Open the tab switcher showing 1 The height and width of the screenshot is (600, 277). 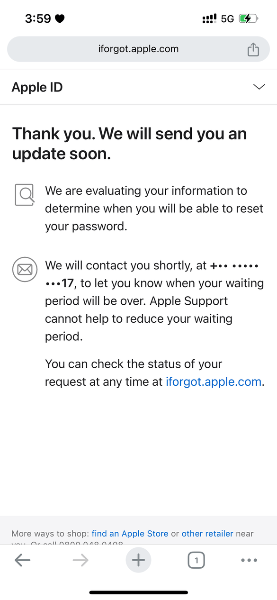click(x=196, y=561)
